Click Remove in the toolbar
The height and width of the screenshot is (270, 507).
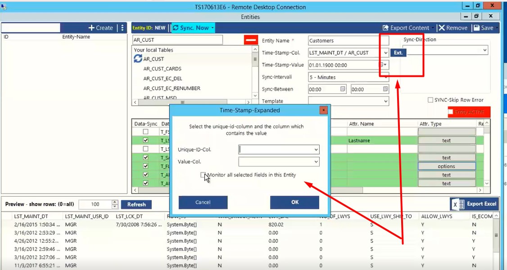click(453, 28)
